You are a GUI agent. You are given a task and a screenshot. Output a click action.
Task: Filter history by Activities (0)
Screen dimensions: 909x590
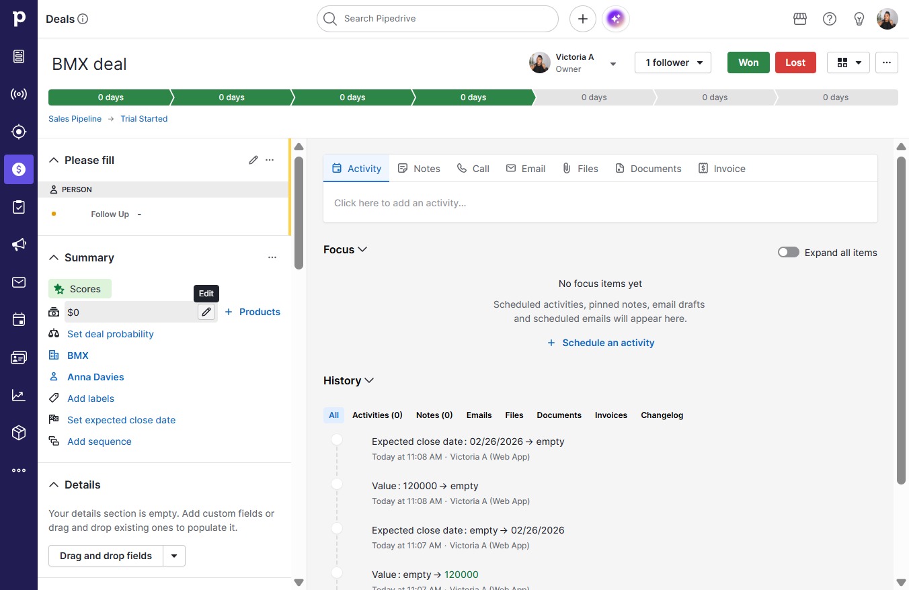click(x=377, y=415)
